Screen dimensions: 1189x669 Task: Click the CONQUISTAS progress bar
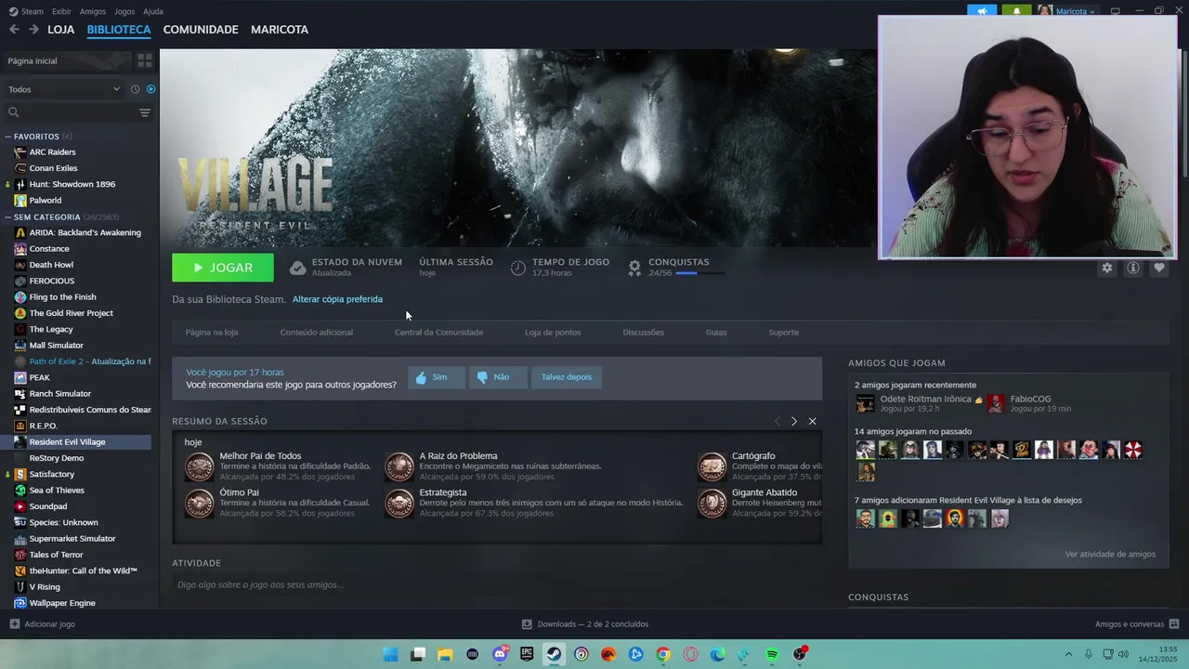point(699,273)
